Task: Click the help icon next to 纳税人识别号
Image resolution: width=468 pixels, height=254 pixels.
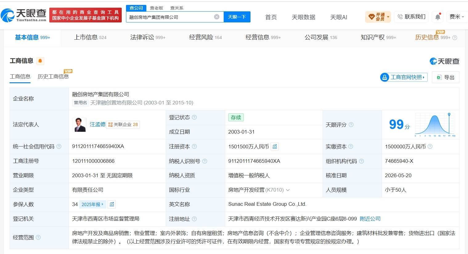Action: [205, 161]
